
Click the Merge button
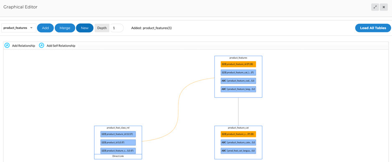tap(65, 28)
